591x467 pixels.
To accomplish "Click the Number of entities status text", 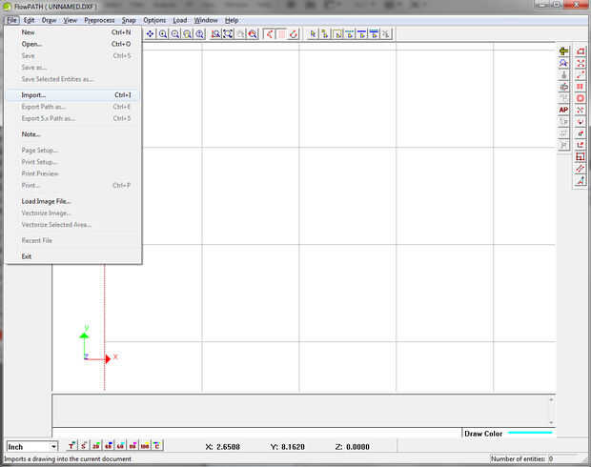I will point(521,459).
